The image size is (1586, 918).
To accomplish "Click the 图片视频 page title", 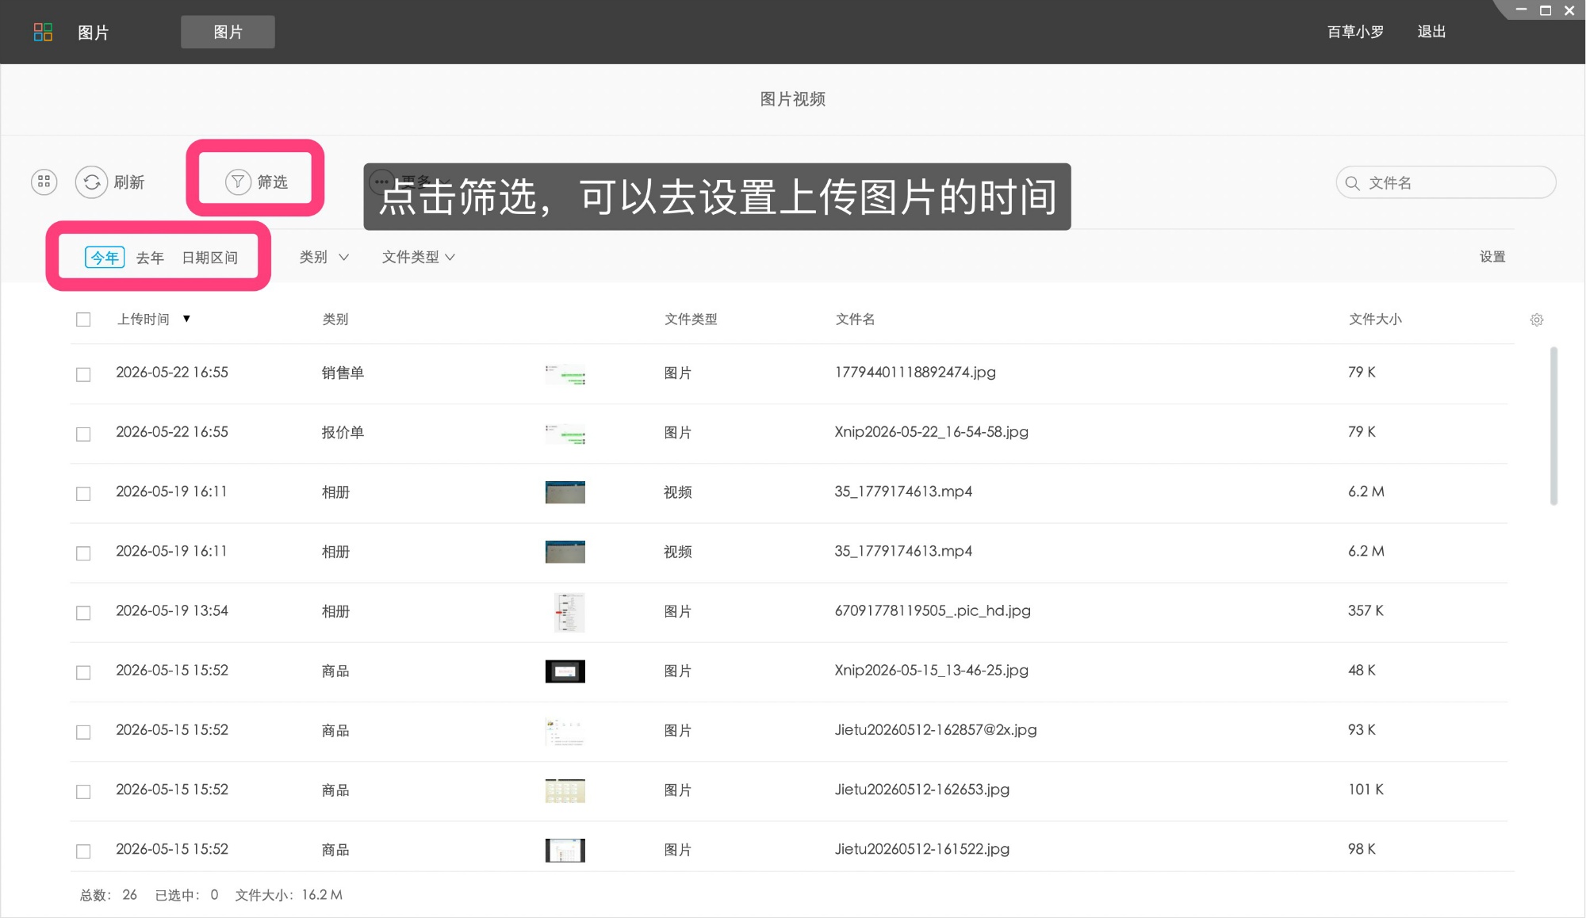I will tap(792, 99).
